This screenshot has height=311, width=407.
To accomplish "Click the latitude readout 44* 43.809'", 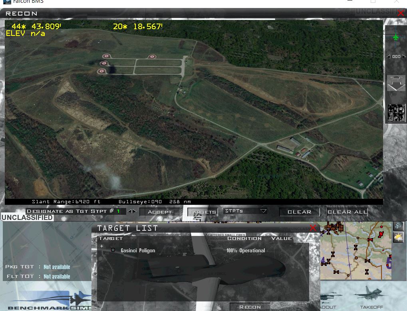I will point(36,26).
